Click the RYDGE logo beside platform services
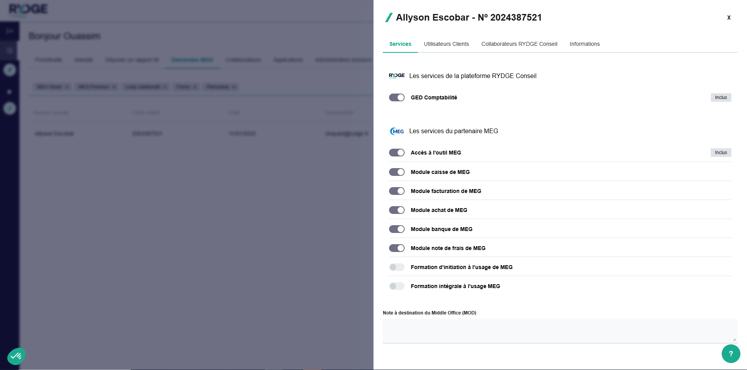Image resolution: width=747 pixels, height=370 pixels. (396, 76)
